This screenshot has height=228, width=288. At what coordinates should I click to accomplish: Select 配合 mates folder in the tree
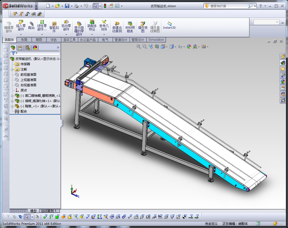23,111
